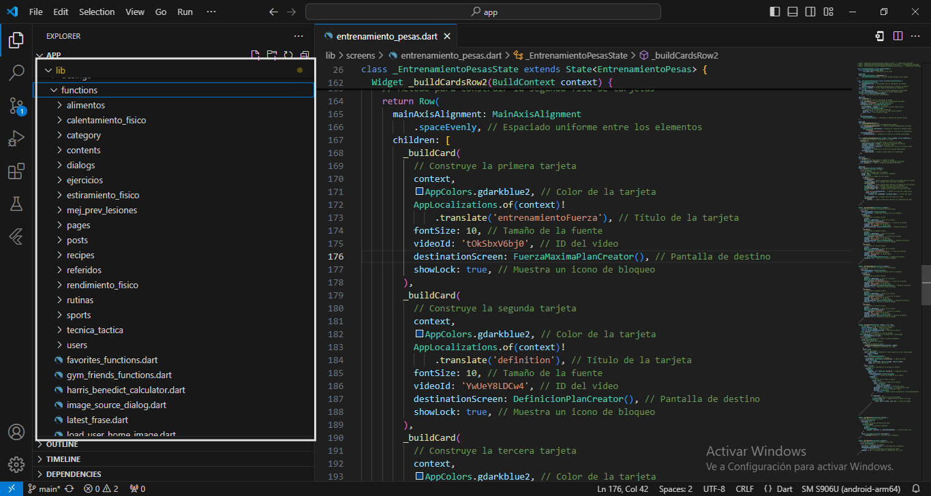Open the Extensions view
The height and width of the screenshot is (496, 931).
pos(16,171)
